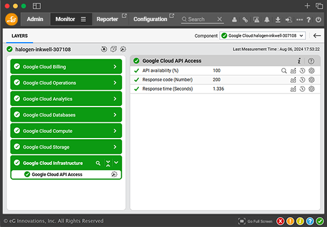Click the eG Innovations orange logo
The height and width of the screenshot is (227, 327).
click(11, 19)
